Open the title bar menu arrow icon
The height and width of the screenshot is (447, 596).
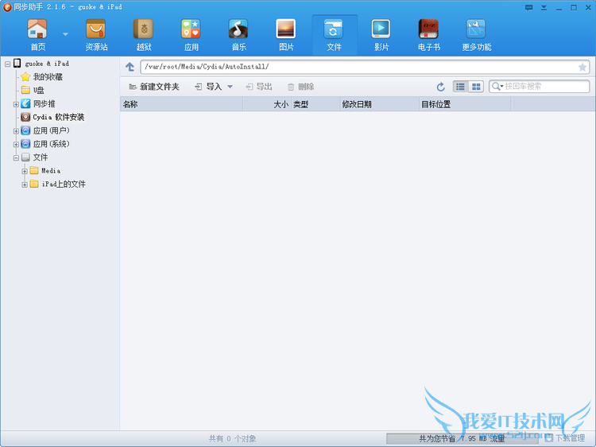coord(544,8)
